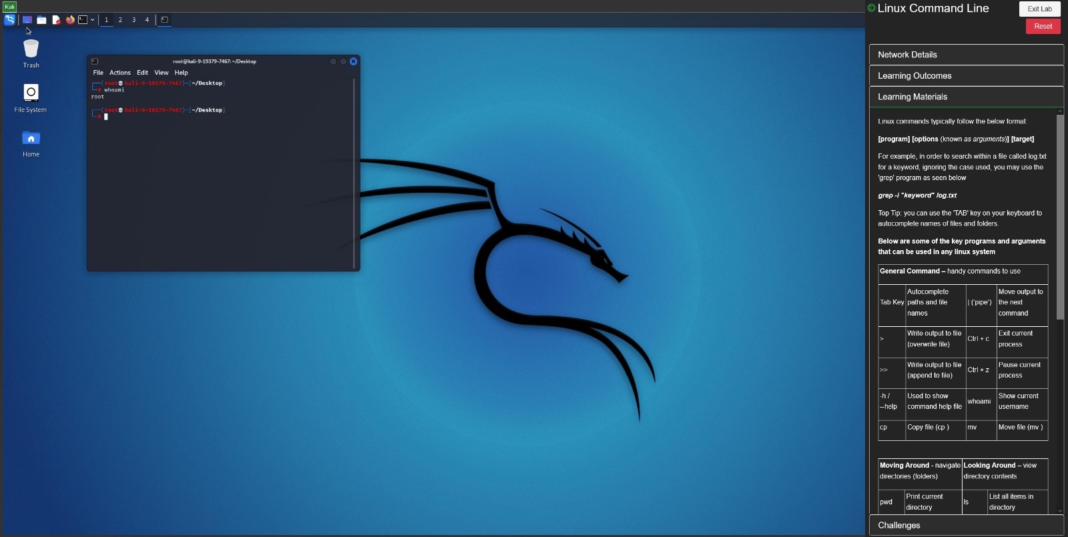Switch to workspace 4
Viewport: 1068px width, 537px height.
tap(147, 20)
